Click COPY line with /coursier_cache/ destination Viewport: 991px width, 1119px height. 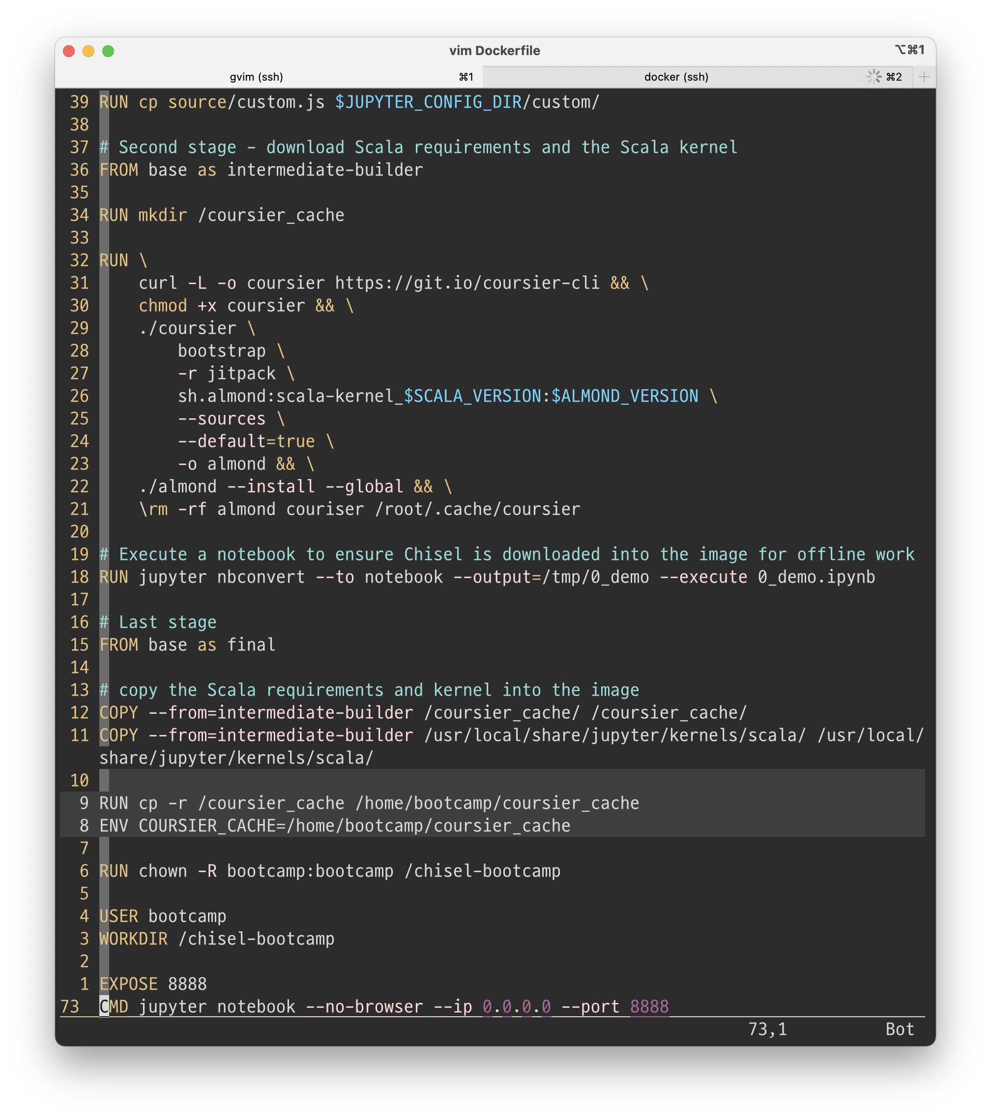423,713
